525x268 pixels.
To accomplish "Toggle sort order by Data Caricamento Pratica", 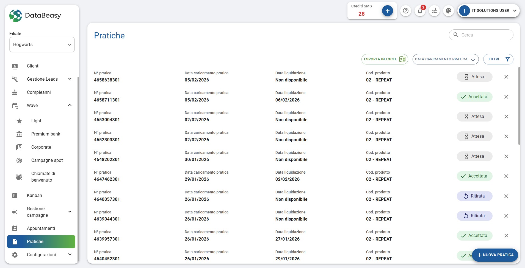I will coord(445,59).
